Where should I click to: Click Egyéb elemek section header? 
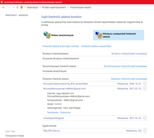tap(49, 126)
